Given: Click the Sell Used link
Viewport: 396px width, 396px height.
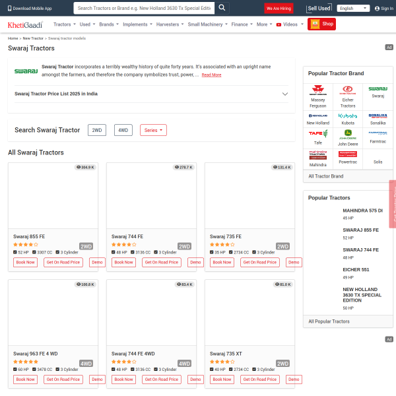Looking at the screenshot, I should [319, 9].
